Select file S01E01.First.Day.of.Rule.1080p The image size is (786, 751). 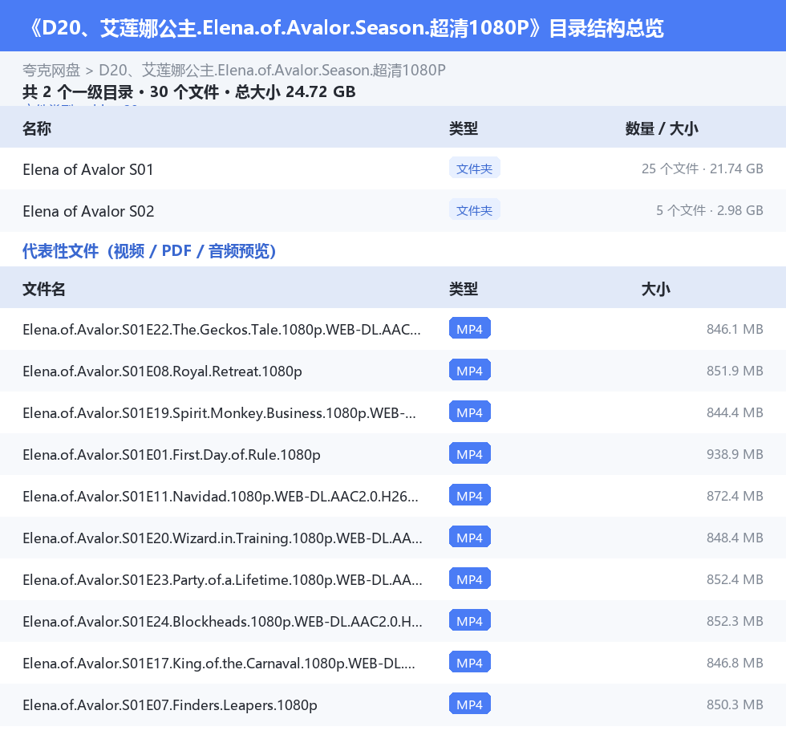pos(172,454)
